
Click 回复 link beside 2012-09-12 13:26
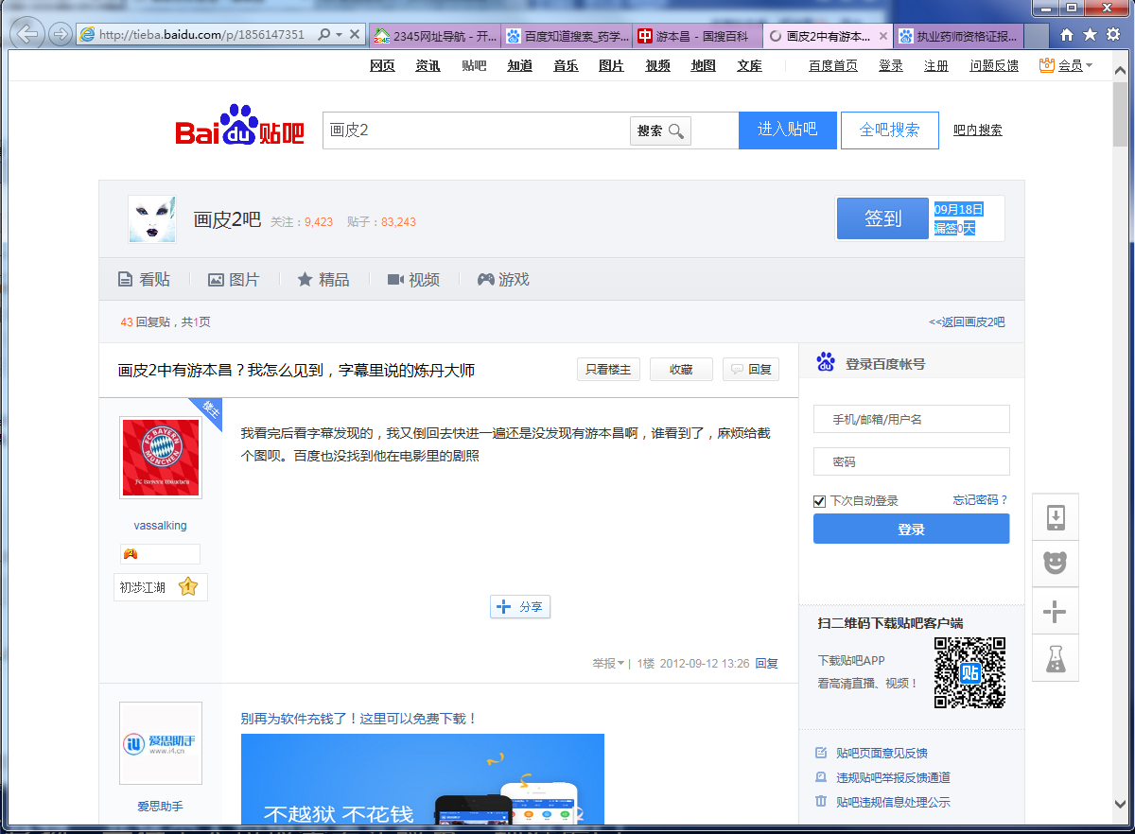coord(766,664)
